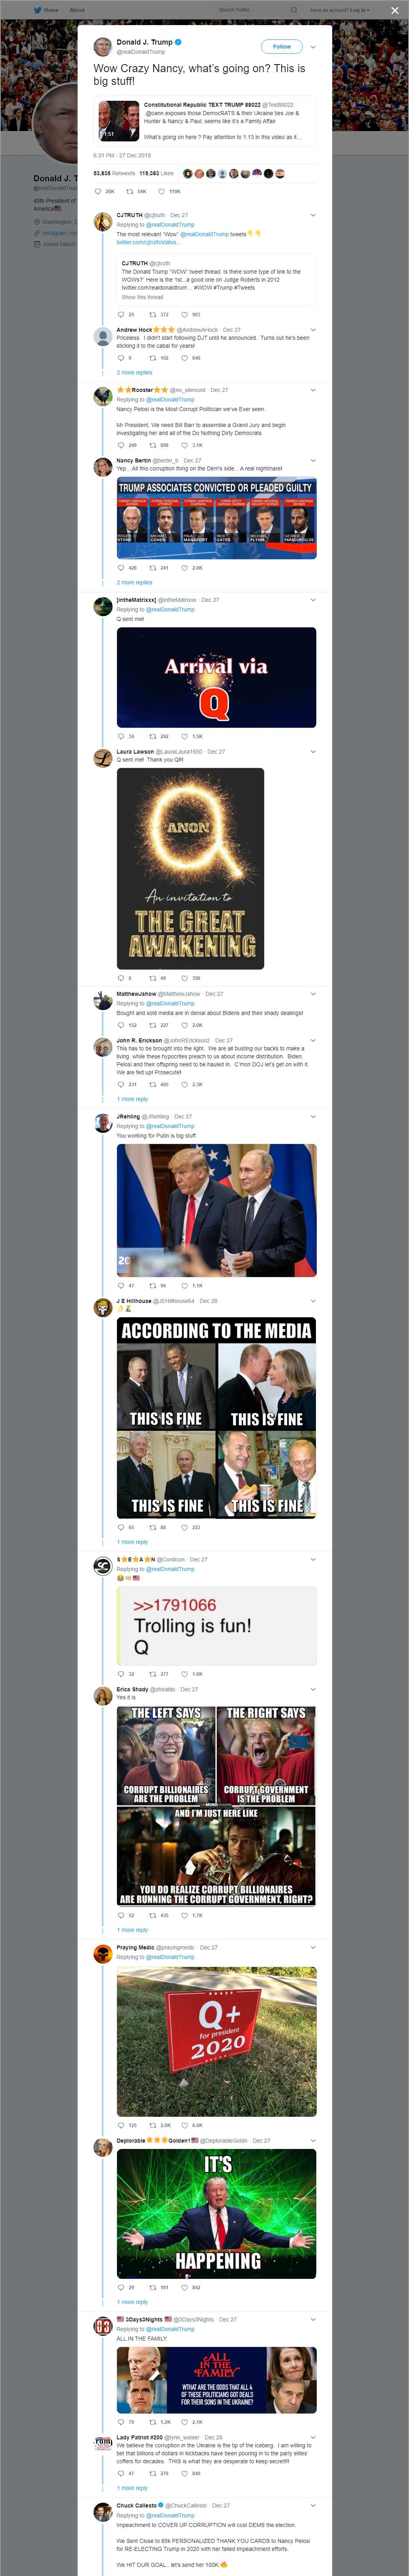This screenshot has height=2576, width=409.
Task: Click the reply icon on the main tweet
Action: tap(98, 191)
